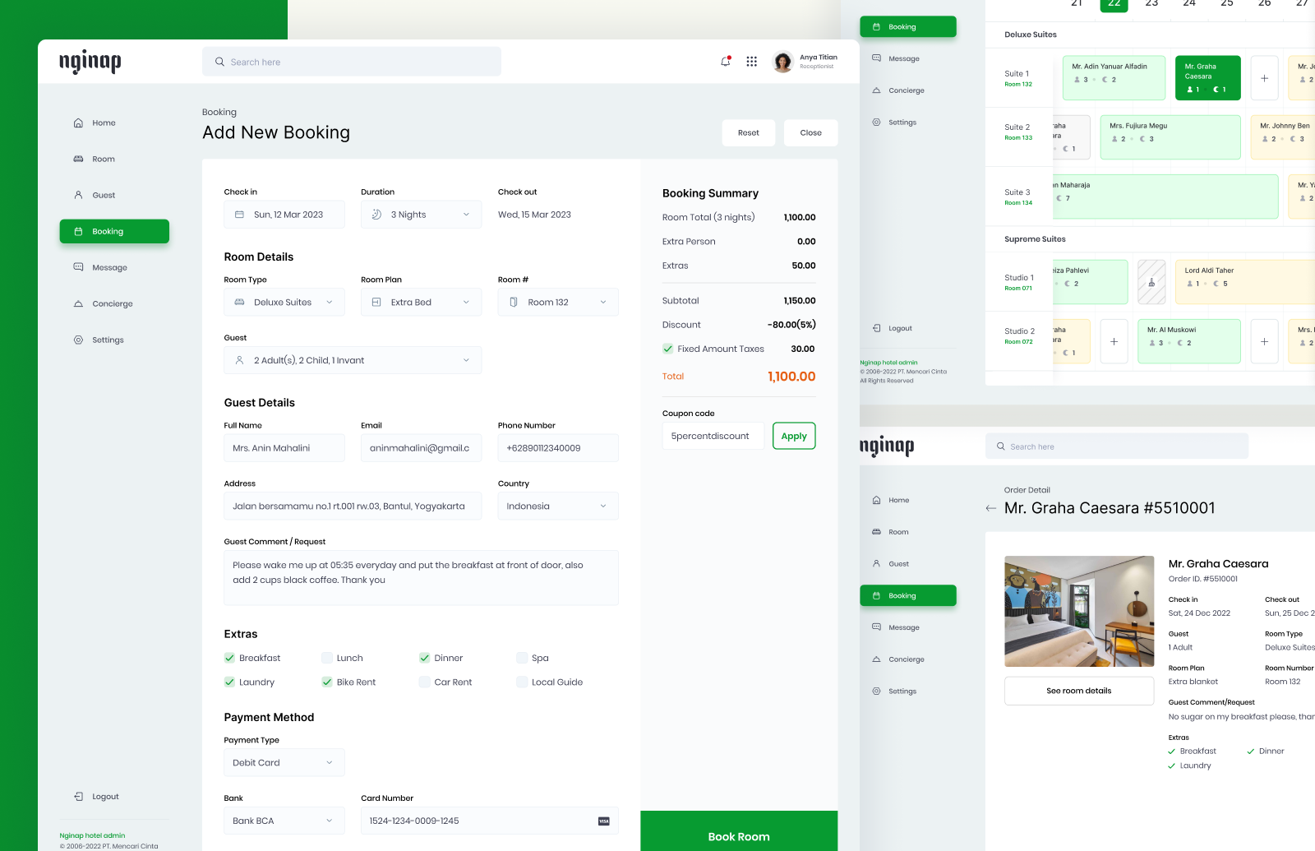
Task: Open the notifications bell icon
Action: click(x=725, y=61)
